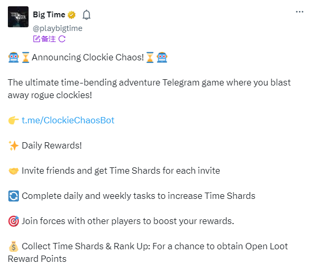This screenshot has width=311, height=265.
Task: Click the dart target emoji
Action: click(x=14, y=221)
